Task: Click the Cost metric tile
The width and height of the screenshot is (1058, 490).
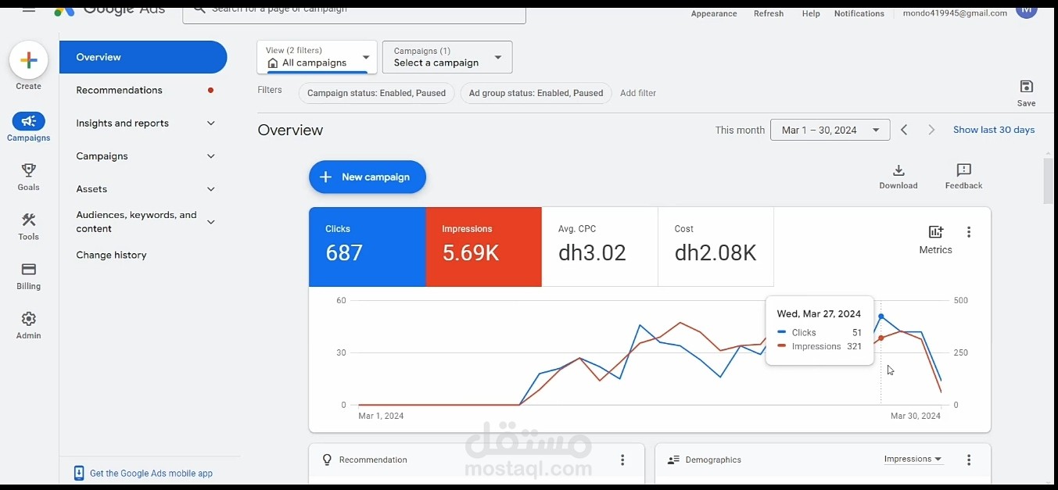Action: pyautogui.click(x=716, y=247)
